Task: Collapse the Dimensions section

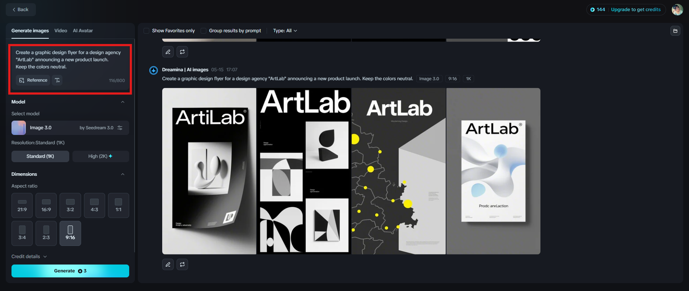Action: tap(123, 174)
